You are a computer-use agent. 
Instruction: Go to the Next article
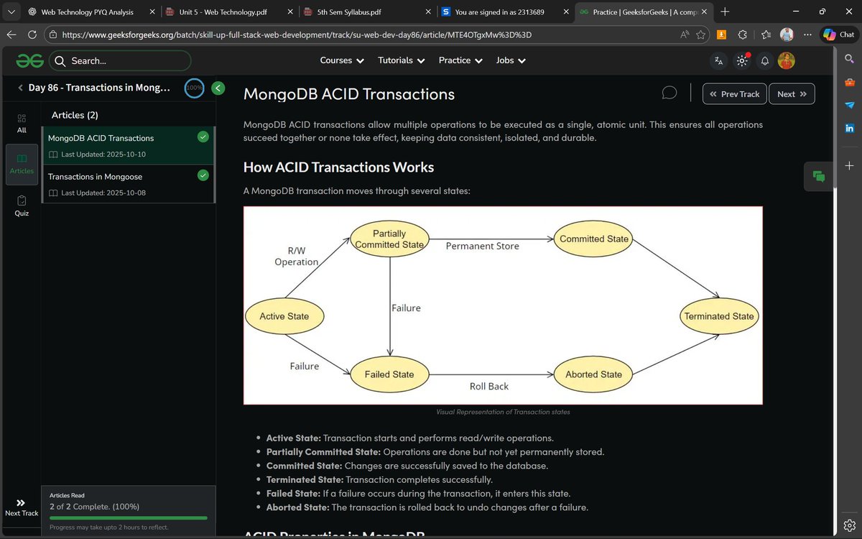pos(792,94)
